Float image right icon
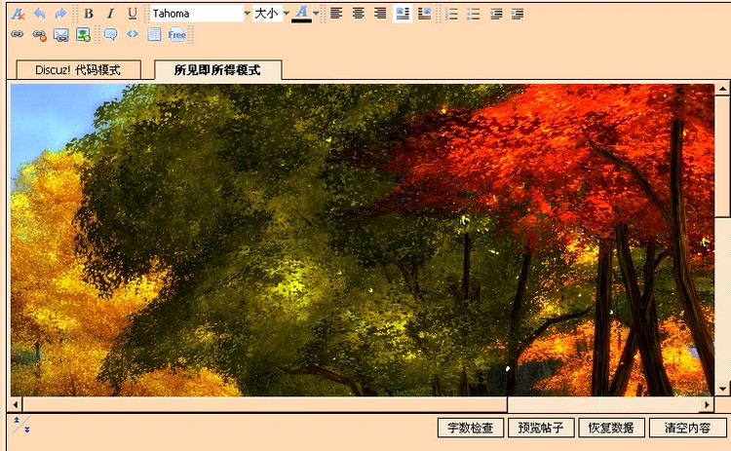Image resolution: width=731 pixels, height=451 pixels. [x=424, y=14]
